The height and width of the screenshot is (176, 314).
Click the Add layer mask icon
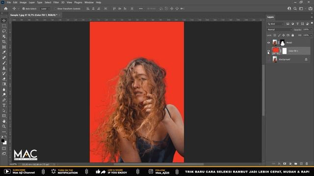(285, 164)
